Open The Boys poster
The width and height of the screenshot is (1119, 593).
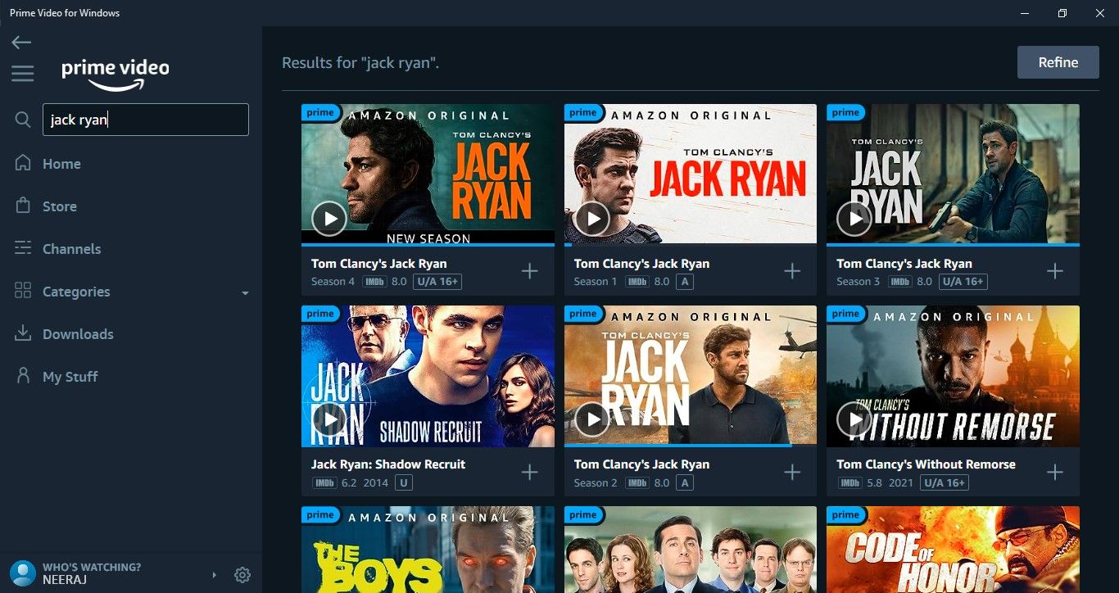(428, 550)
